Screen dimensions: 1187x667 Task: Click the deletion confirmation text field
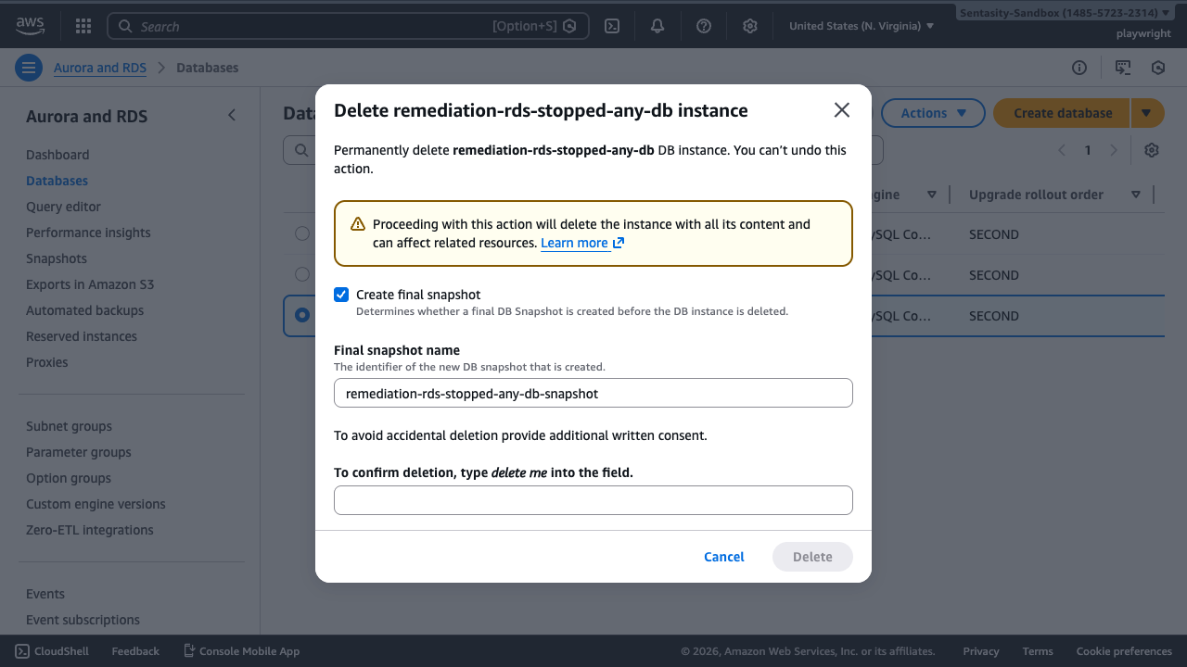tap(593, 499)
